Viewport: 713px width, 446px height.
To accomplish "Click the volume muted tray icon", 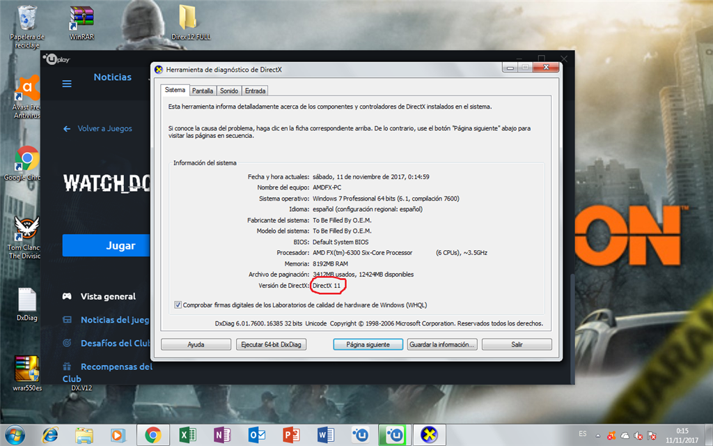I will 638,436.
